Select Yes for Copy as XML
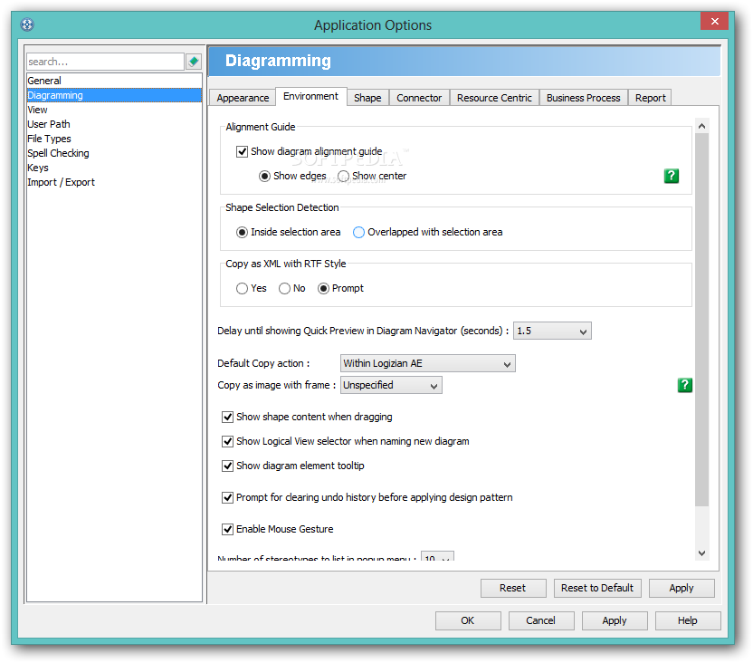 242,288
